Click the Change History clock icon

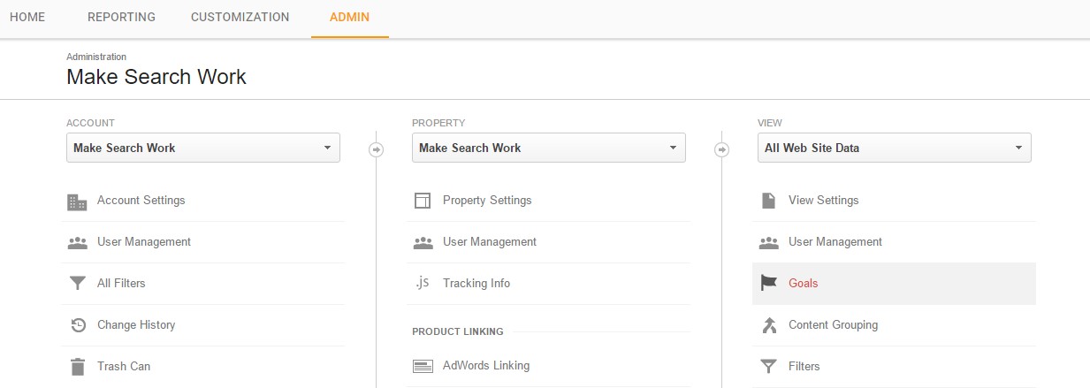coord(77,325)
